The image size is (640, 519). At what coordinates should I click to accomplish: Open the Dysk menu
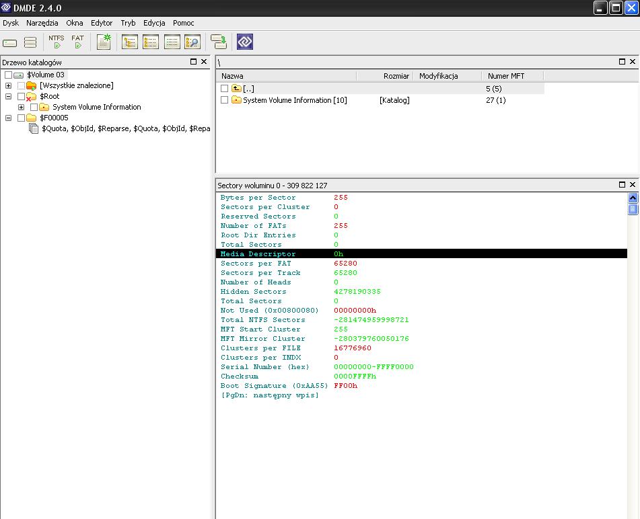pos(11,23)
